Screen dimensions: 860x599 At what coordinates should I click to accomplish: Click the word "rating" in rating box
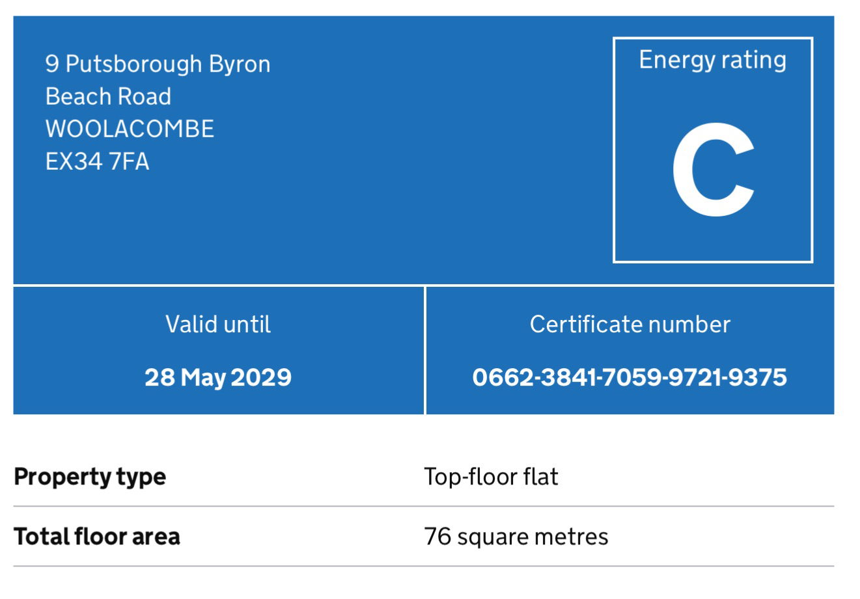tap(754, 60)
